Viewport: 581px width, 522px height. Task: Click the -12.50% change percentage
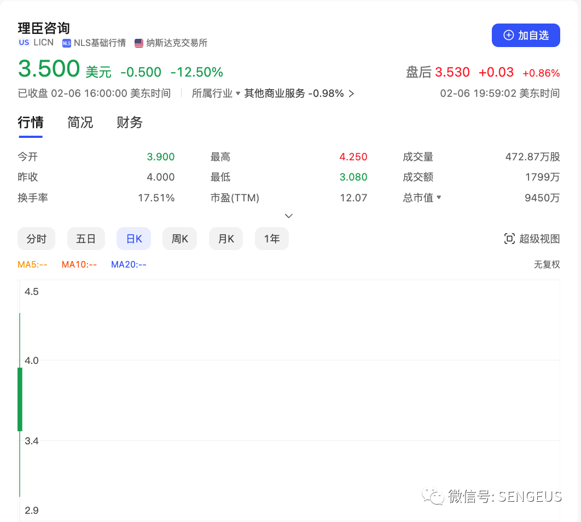click(x=197, y=72)
